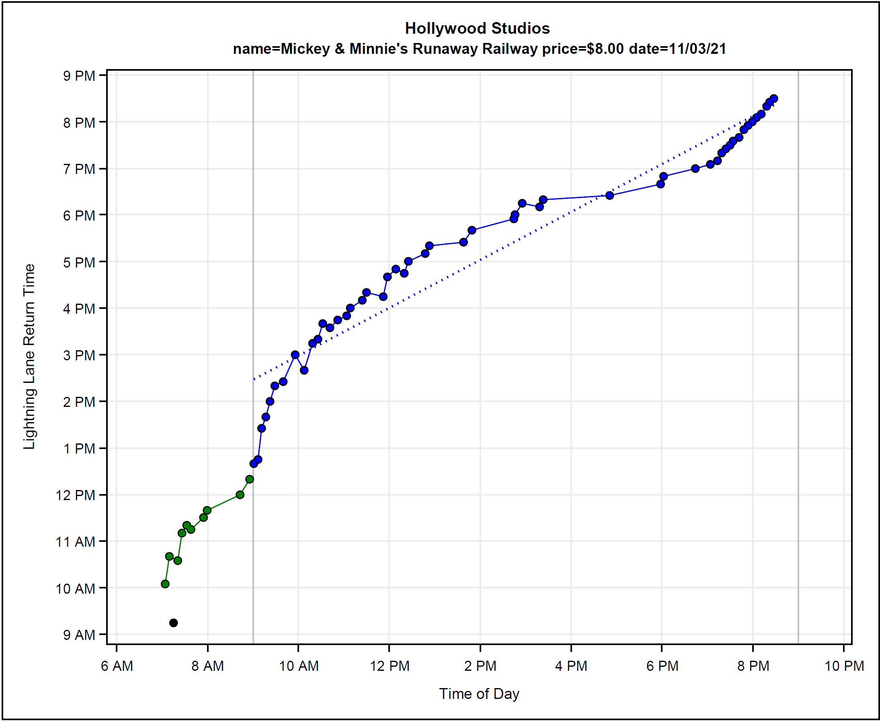880x721 pixels.
Task: Click the 'Lightning Lane Return Time' y-axis label
Action: pyautogui.click(x=29, y=357)
